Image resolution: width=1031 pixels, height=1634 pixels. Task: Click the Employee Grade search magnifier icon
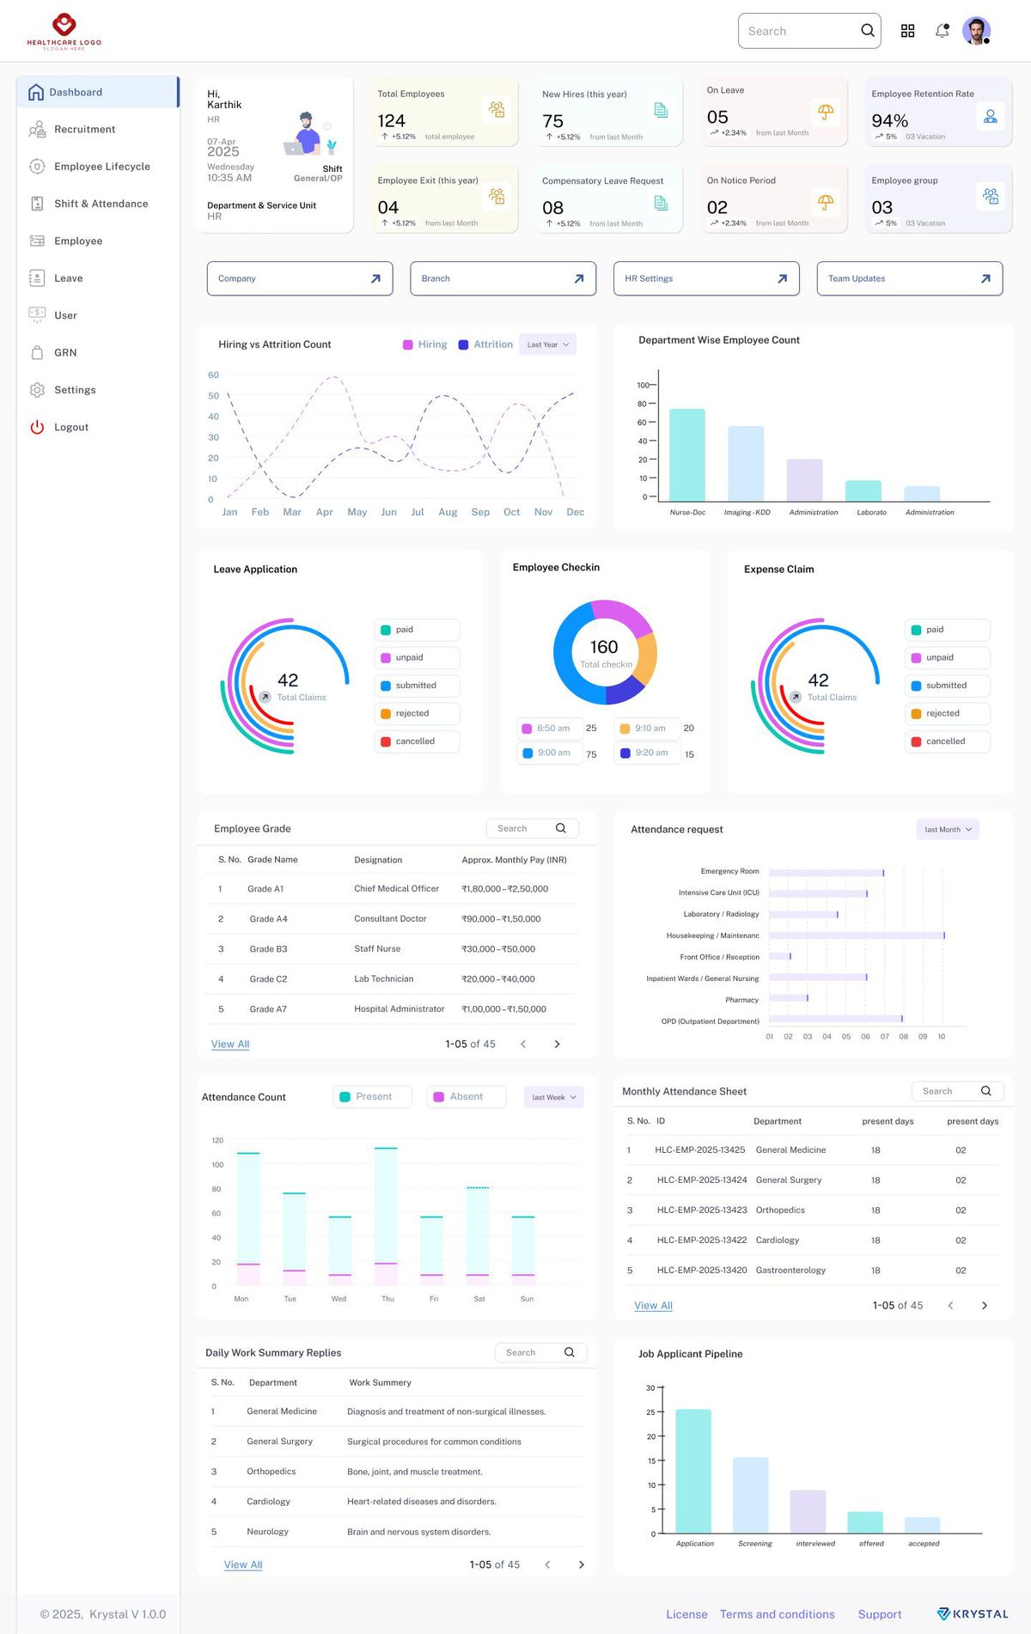point(561,828)
